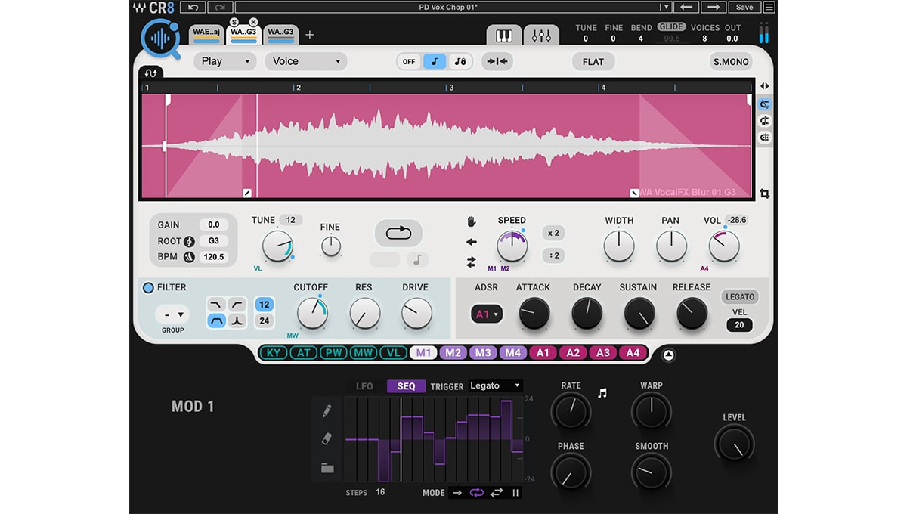Toggle the LEGATO button in the ADSR section
This screenshot has width=907, height=514.
(739, 296)
